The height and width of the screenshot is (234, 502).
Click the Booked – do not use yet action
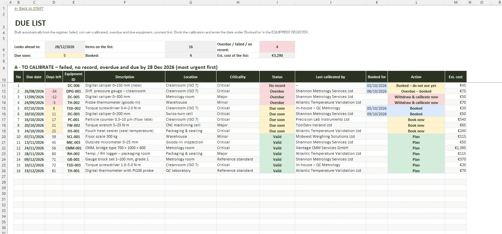coord(416,86)
